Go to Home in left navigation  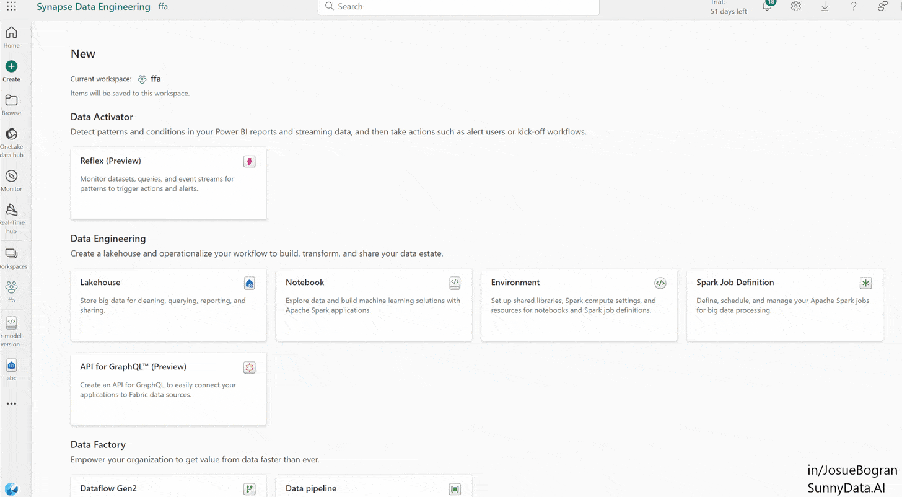(11, 37)
